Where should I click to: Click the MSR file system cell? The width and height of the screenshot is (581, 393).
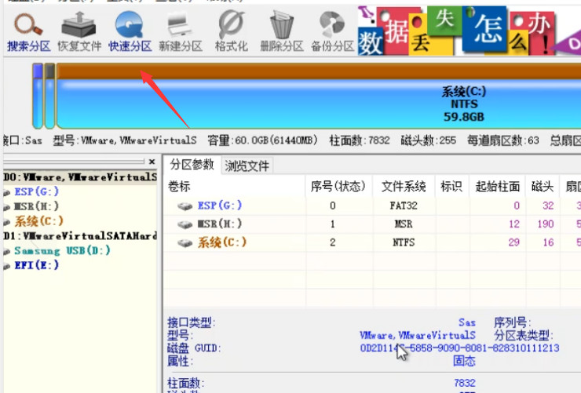pos(404,224)
